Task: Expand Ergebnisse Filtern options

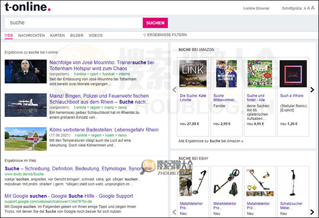Action: 165,35
